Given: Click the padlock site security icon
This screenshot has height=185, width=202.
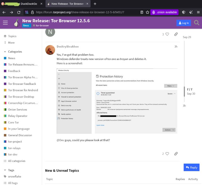Looking at the screenshot, I should [x=32, y=12].
